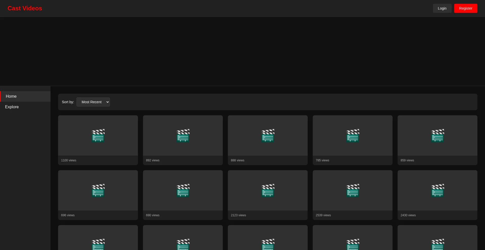Screen dimensions: 485x250
Task: Go to Home in sidebar
Action: (x=25, y=96)
